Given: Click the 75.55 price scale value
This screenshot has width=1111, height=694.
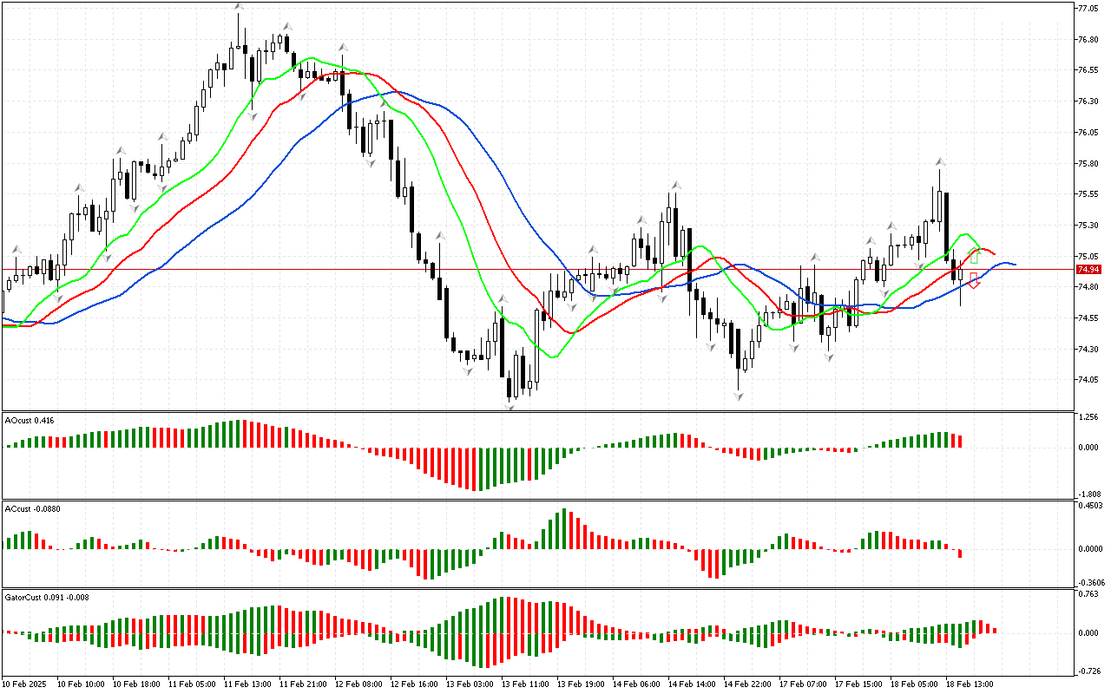Looking at the screenshot, I should (1088, 194).
